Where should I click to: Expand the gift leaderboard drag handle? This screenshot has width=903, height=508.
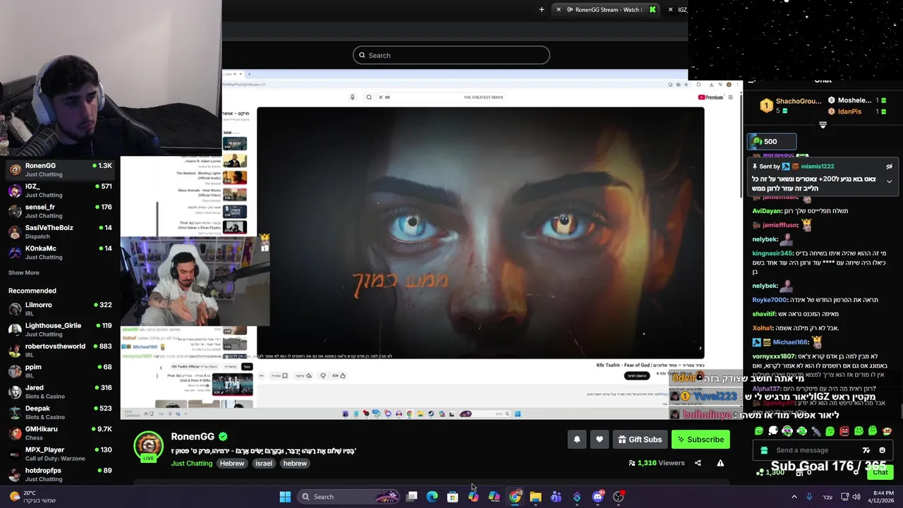pyautogui.click(x=823, y=125)
